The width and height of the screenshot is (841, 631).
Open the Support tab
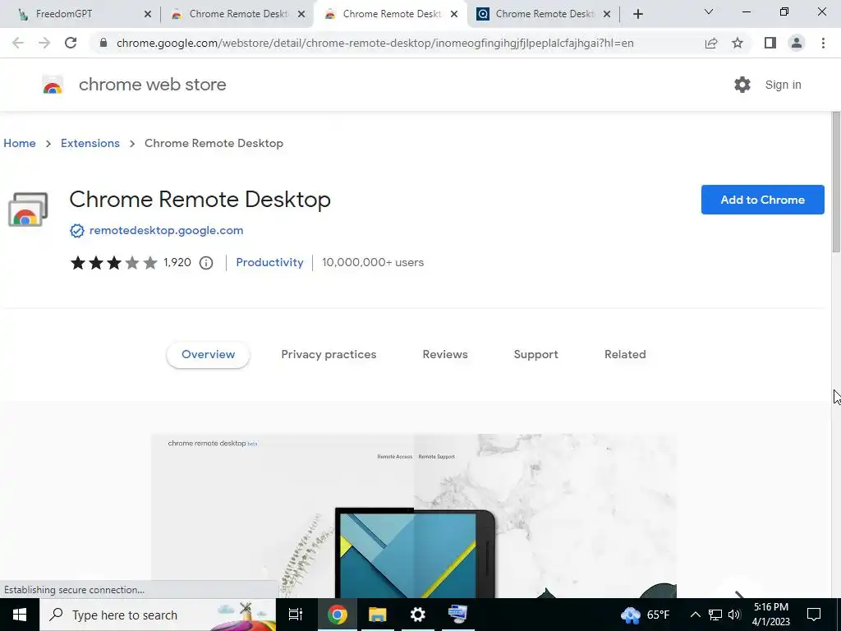tap(535, 355)
